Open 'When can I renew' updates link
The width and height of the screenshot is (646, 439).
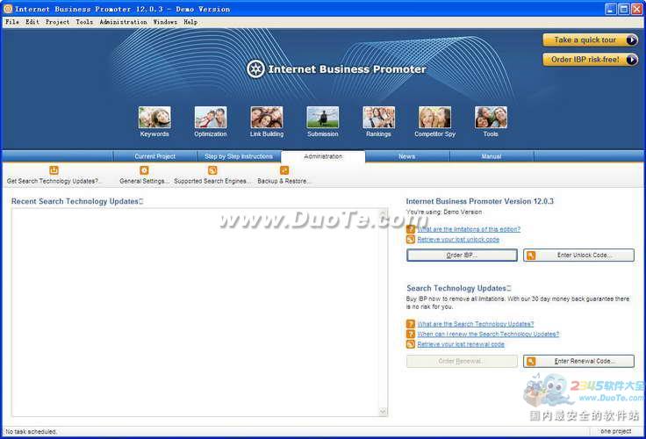488,334
